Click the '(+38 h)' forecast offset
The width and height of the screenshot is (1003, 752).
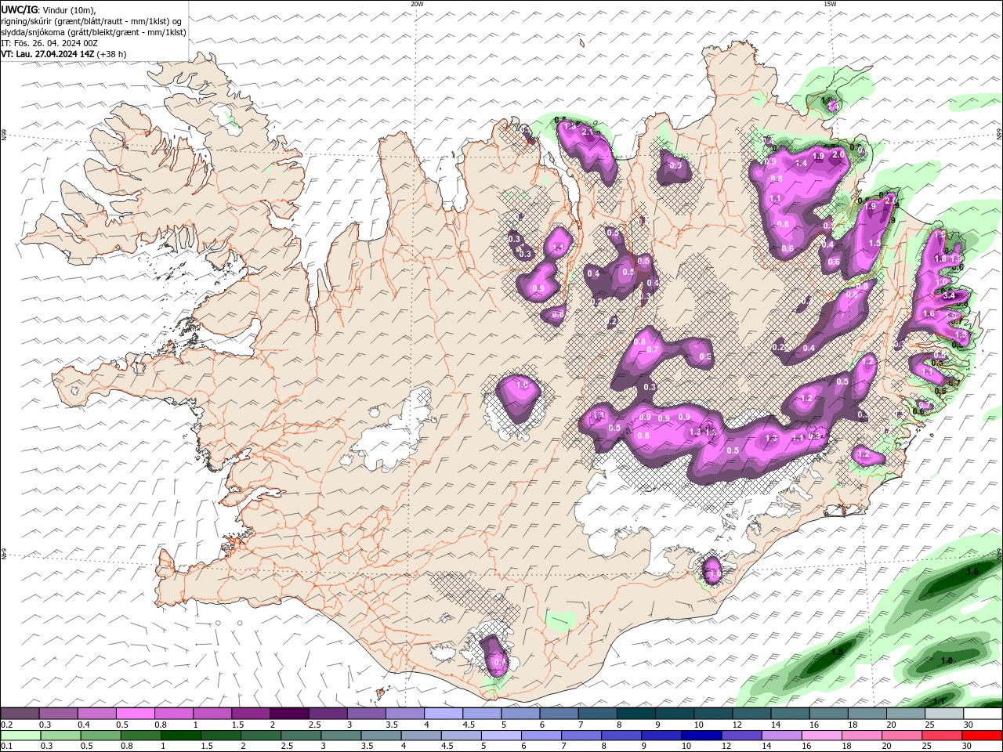tap(111, 54)
